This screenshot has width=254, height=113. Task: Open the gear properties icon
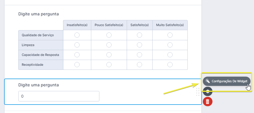208,92
